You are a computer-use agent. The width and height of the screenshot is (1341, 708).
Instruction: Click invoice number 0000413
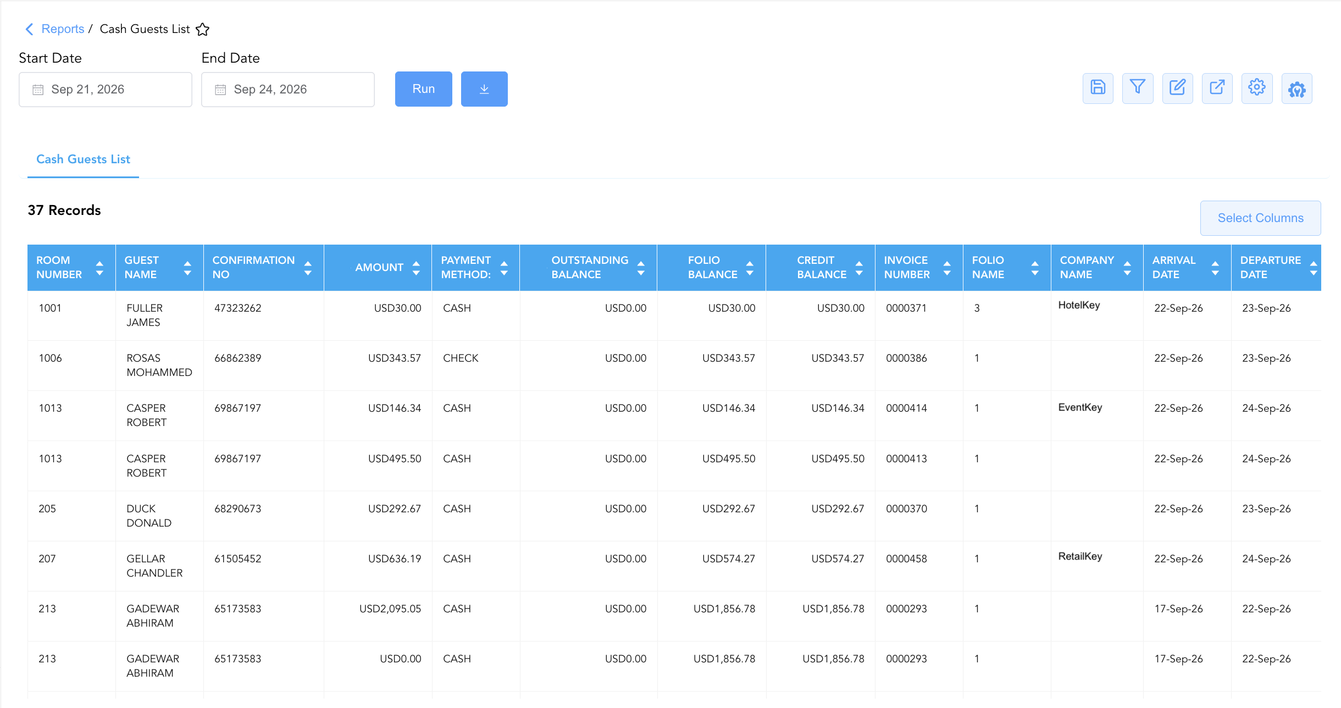(906, 459)
